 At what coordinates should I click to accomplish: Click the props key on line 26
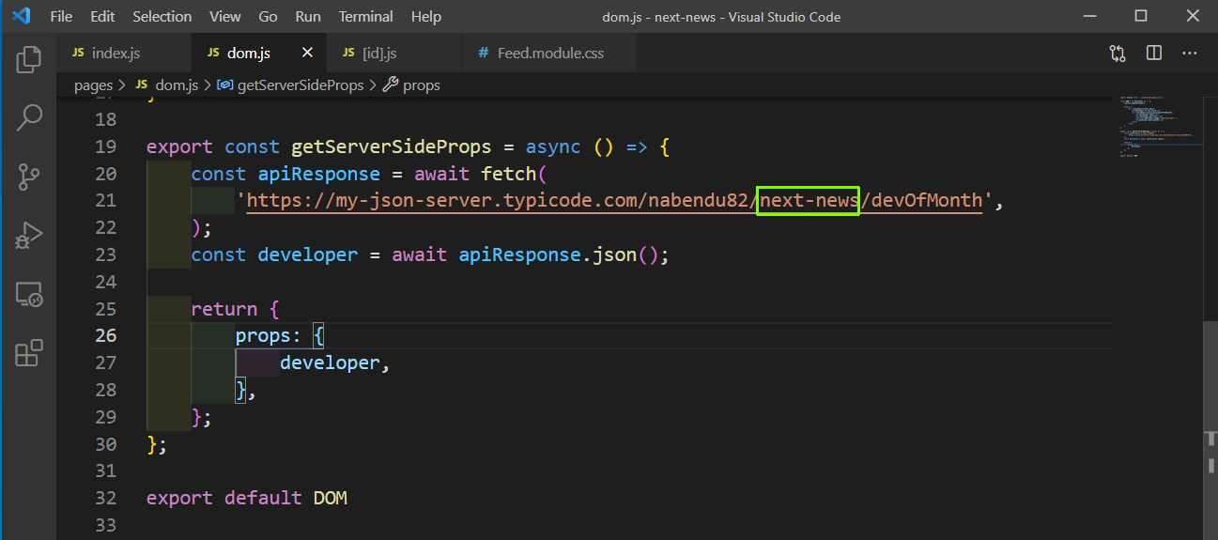(x=263, y=336)
